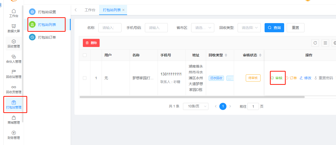Click the red 删除 button
This screenshot has width=336, height=145.
[91, 43]
